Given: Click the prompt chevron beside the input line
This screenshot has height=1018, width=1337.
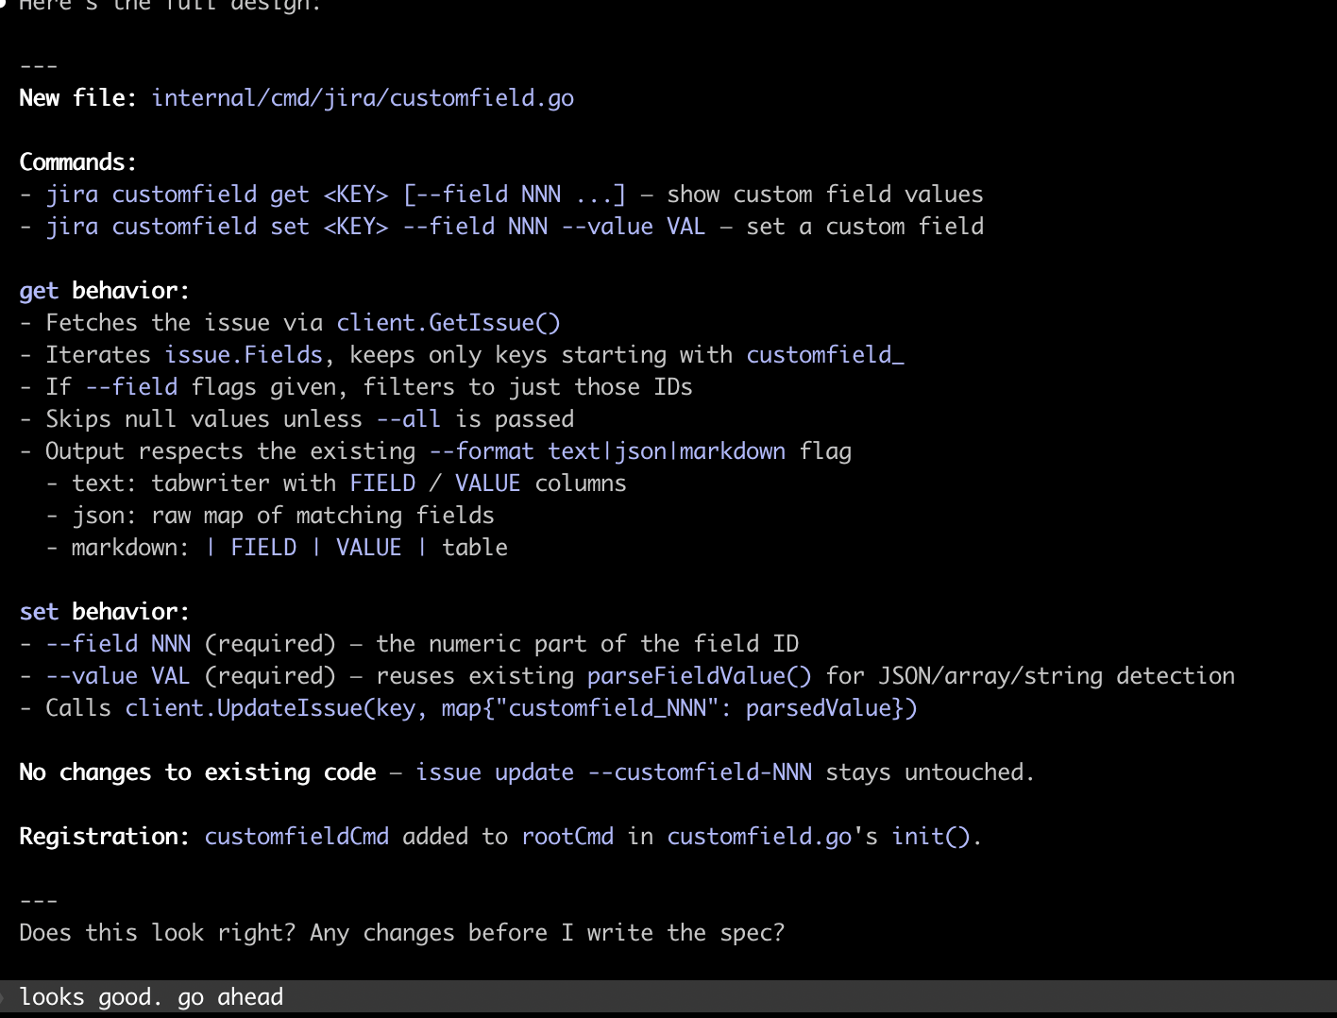Looking at the screenshot, I should pyautogui.click(x=4, y=997).
